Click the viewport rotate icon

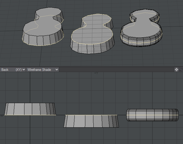tap(181, 70)
